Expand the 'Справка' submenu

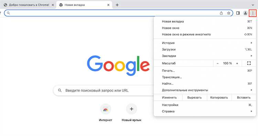(x=205, y=111)
